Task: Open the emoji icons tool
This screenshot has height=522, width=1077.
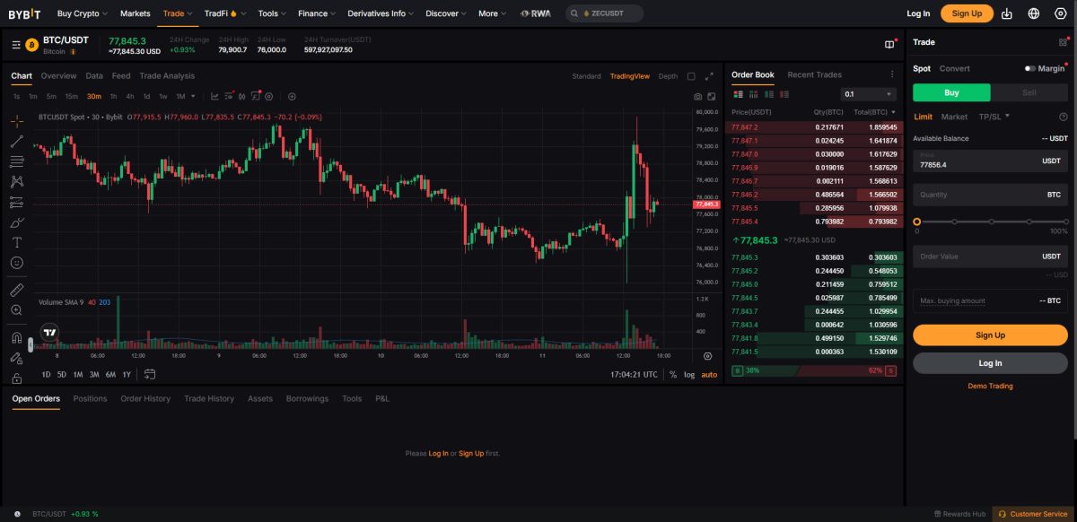Action: 17,262
